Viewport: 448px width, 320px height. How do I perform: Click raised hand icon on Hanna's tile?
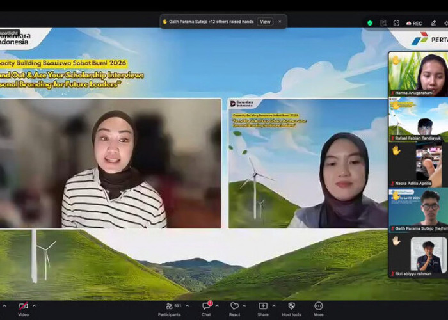pos(396,60)
